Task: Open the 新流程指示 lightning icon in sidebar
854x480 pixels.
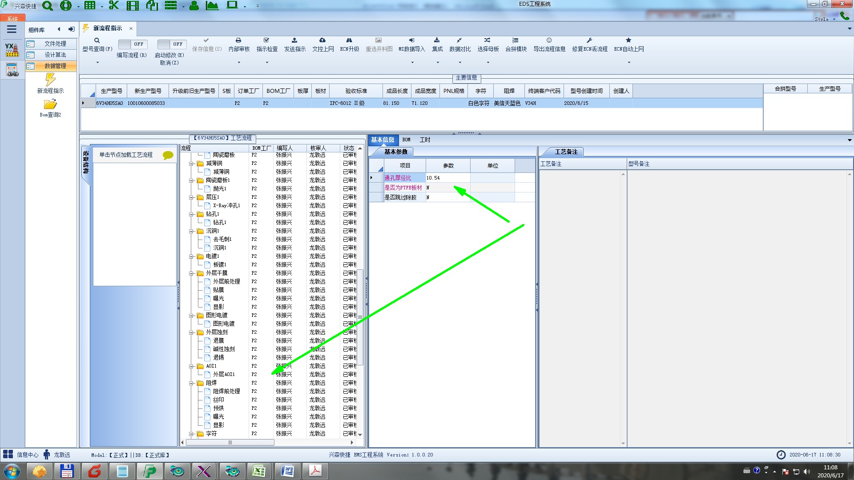Action: click(x=50, y=80)
